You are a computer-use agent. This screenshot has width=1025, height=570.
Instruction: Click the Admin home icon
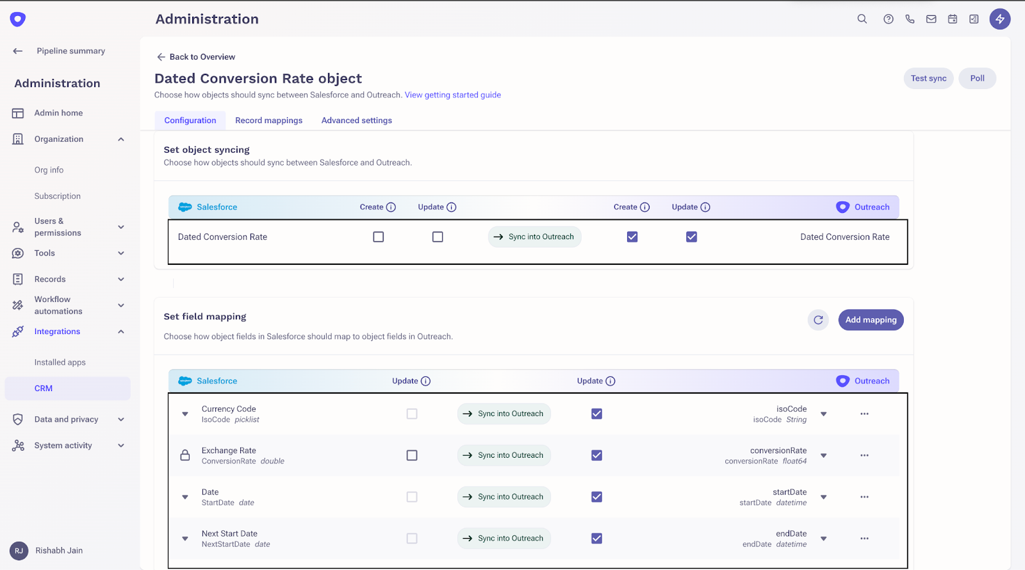[18, 113]
